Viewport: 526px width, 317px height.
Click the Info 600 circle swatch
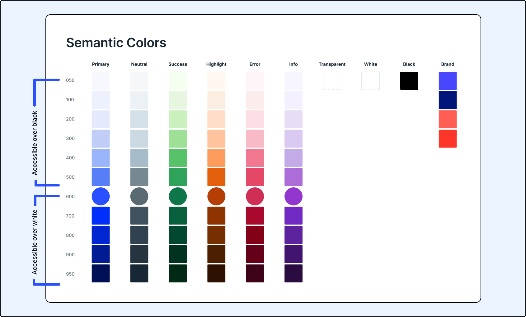(x=293, y=196)
